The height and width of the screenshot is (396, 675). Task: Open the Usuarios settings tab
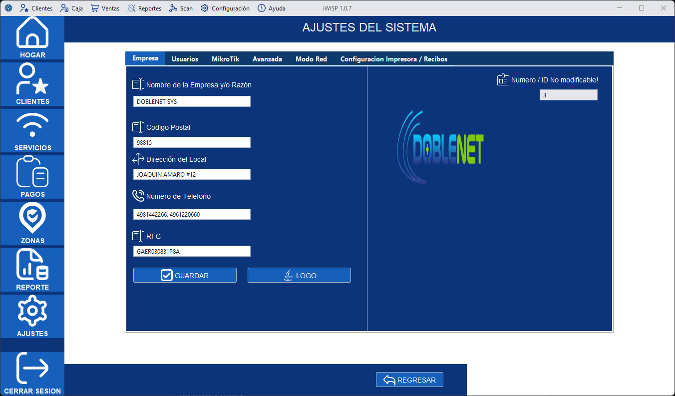coord(185,58)
